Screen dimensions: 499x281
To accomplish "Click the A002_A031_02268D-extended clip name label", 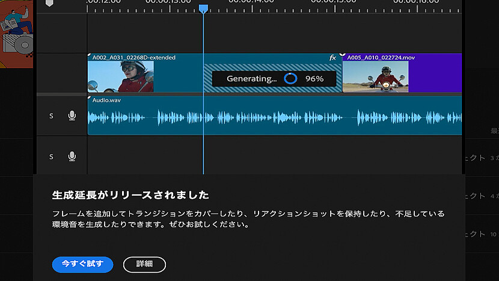I will click(x=134, y=58).
